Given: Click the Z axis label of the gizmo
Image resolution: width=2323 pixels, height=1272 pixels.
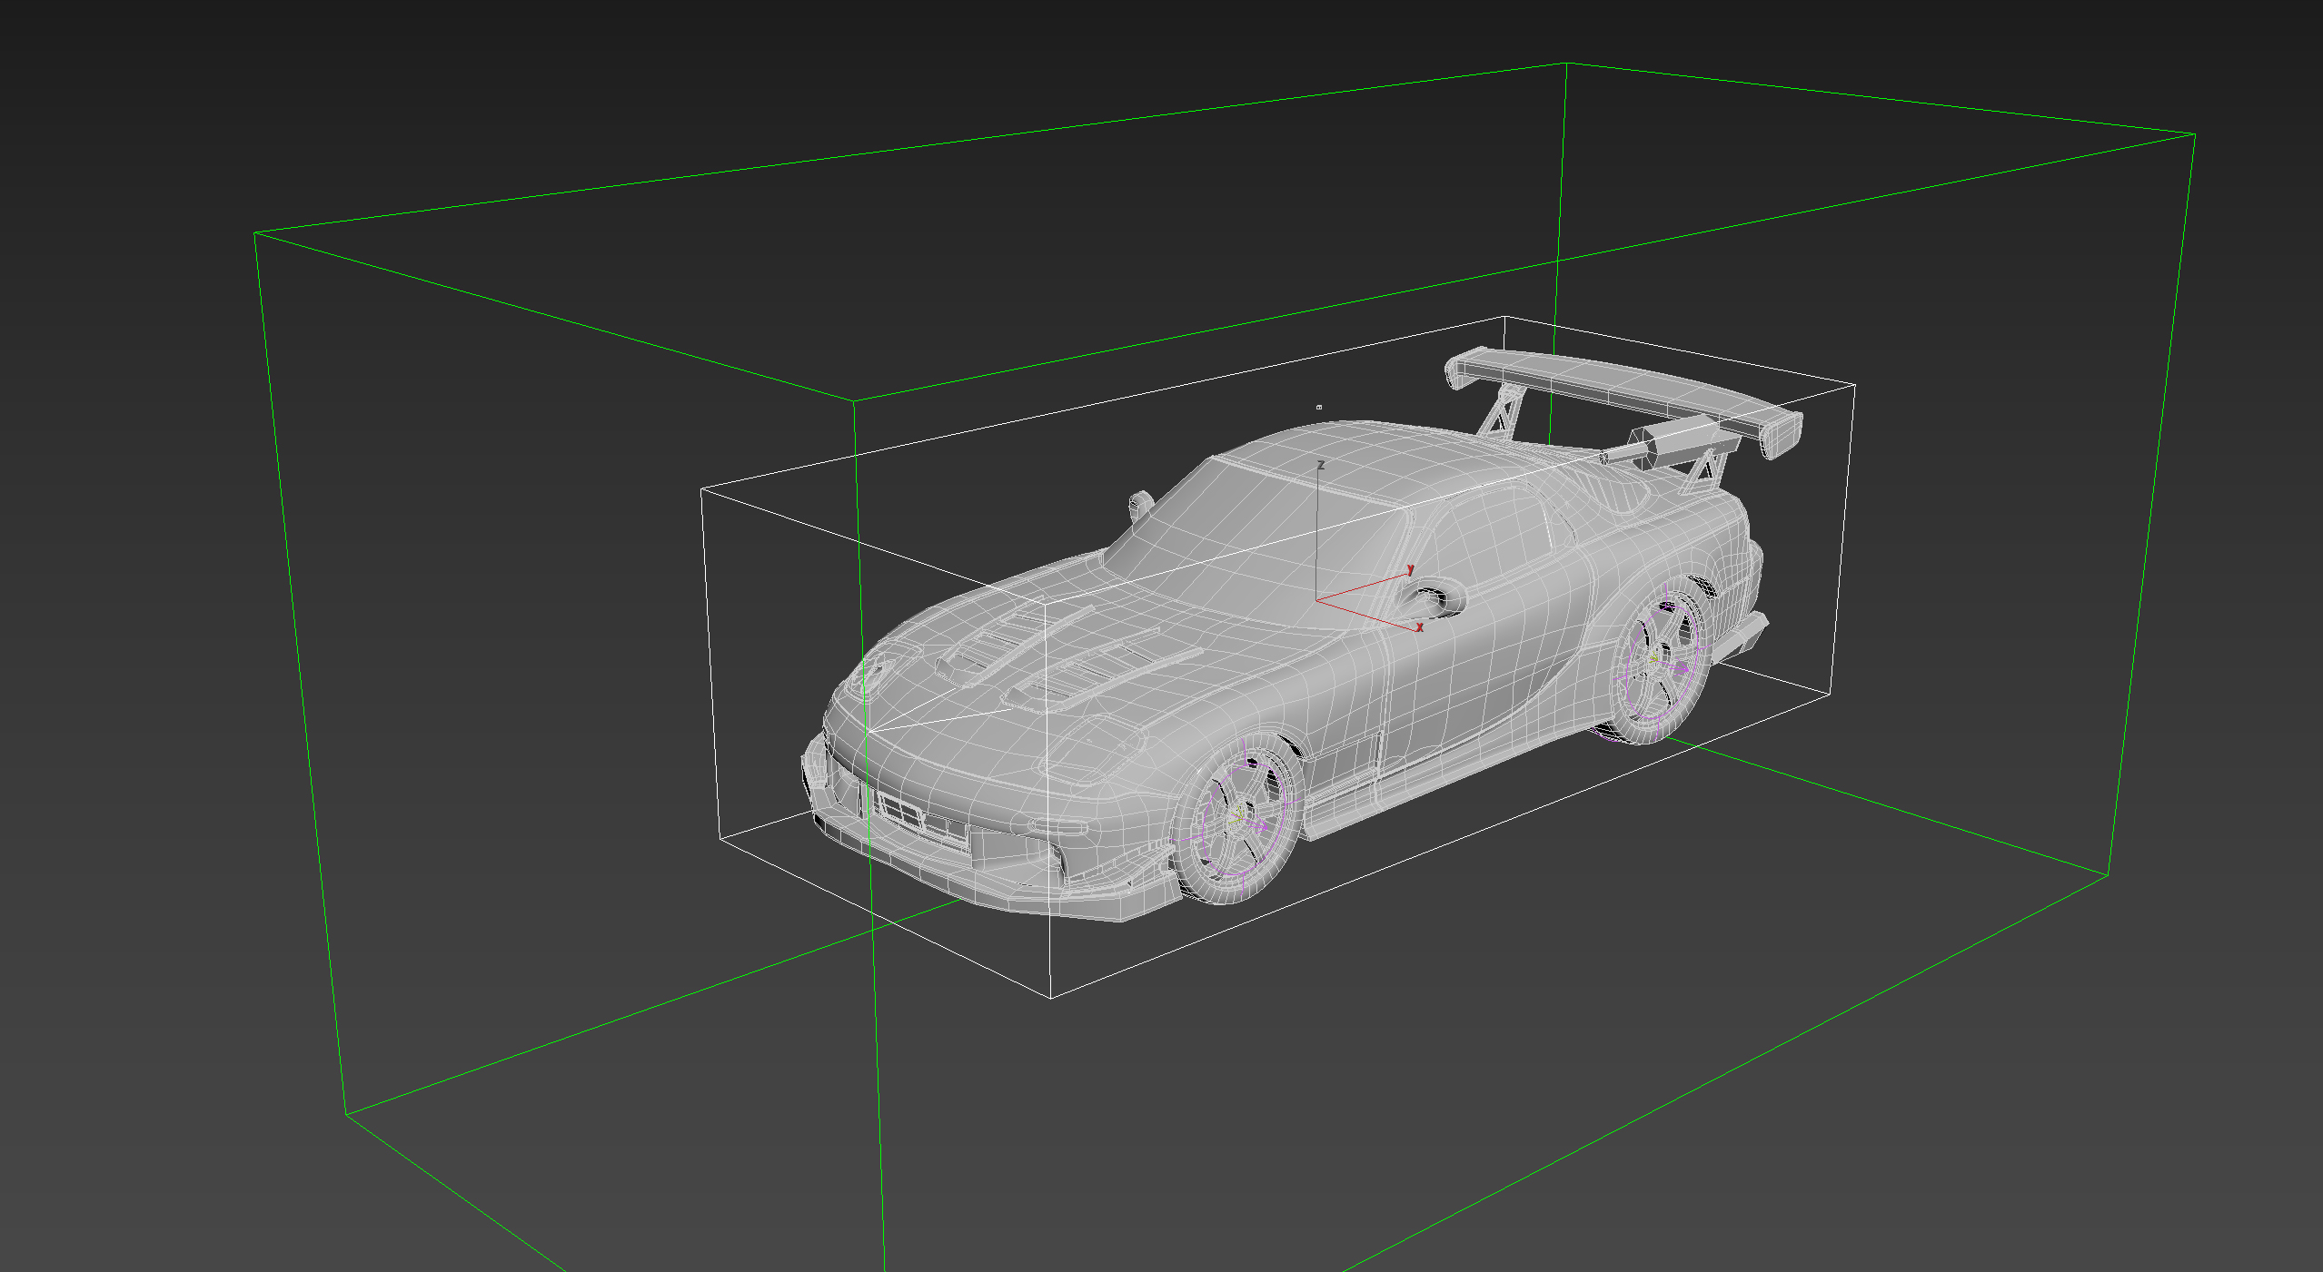Looking at the screenshot, I should (x=1321, y=465).
